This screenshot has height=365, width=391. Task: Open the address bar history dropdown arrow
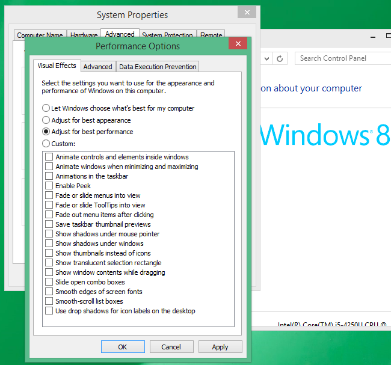[x=266, y=58]
